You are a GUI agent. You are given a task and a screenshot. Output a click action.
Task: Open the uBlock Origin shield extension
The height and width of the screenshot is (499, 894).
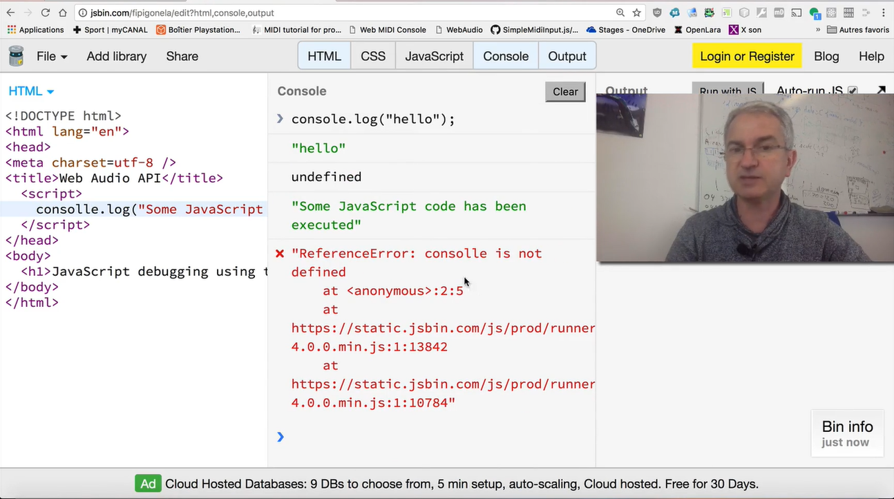tap(657, 12)
